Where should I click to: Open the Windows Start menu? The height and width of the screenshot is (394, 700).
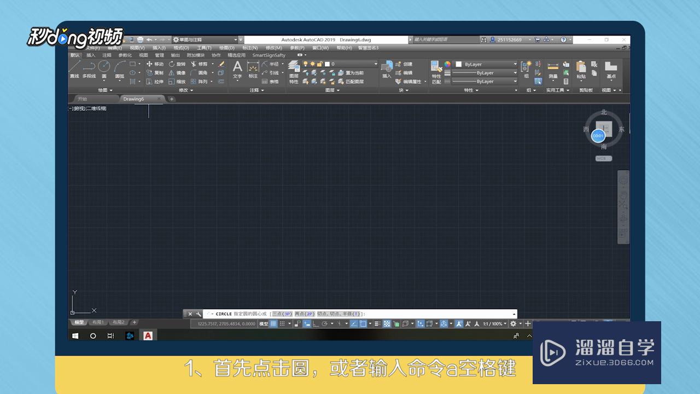[x=75, y=336]
